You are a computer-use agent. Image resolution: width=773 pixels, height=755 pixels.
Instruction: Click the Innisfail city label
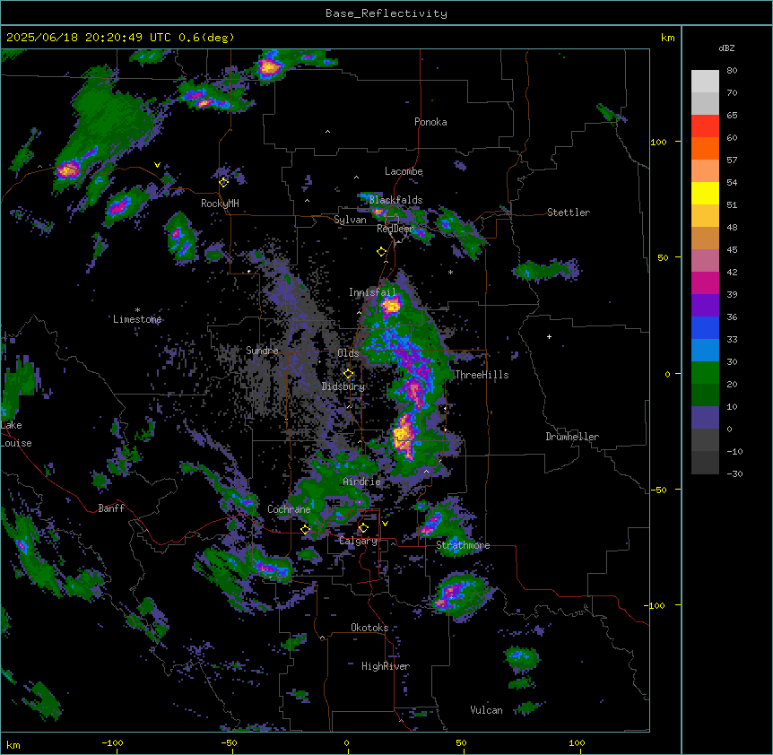(372, 292)
